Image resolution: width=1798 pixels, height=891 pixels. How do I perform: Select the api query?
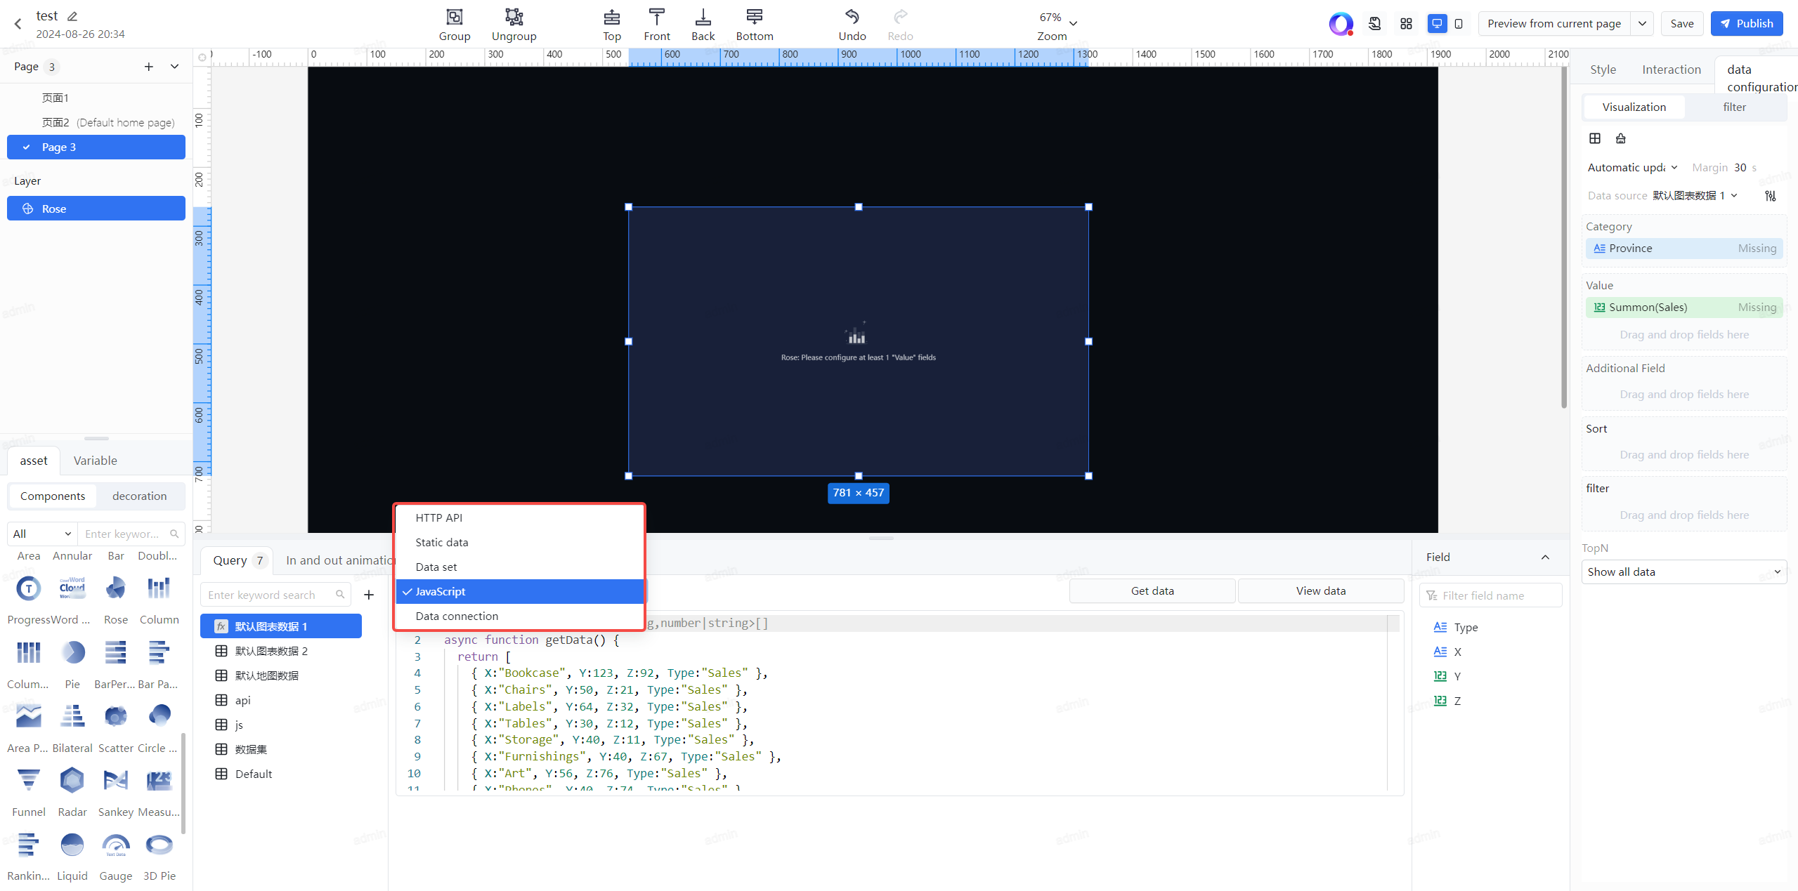pos(281,700)
